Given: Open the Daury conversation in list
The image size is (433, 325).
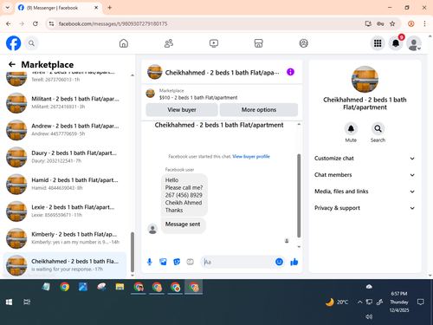Looking at the screenshot, I should point(65,157).
